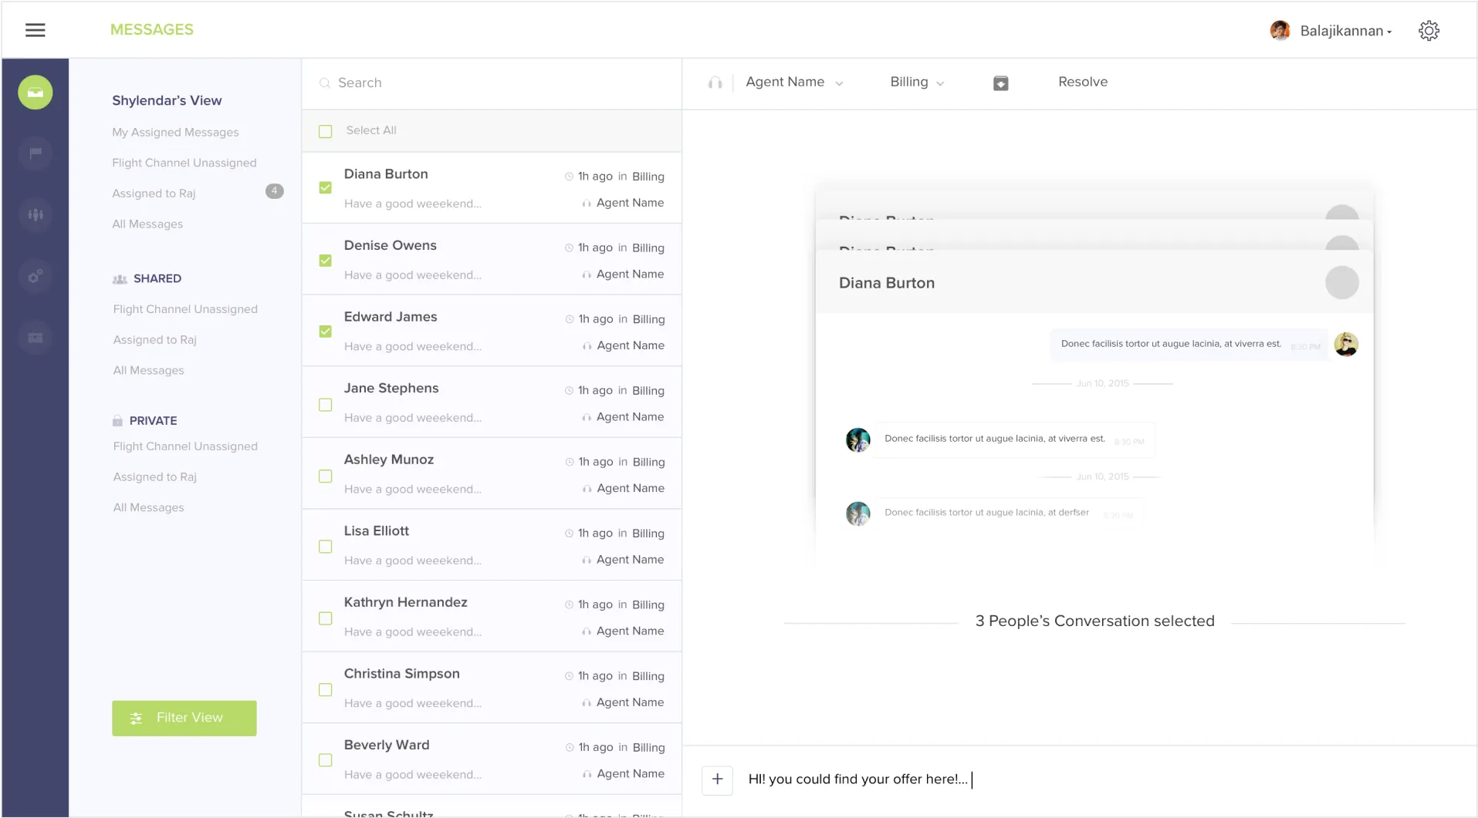Click Balajikannan's avatar picture
This screenshot has width=1478, height=818.
[1280, 31]
